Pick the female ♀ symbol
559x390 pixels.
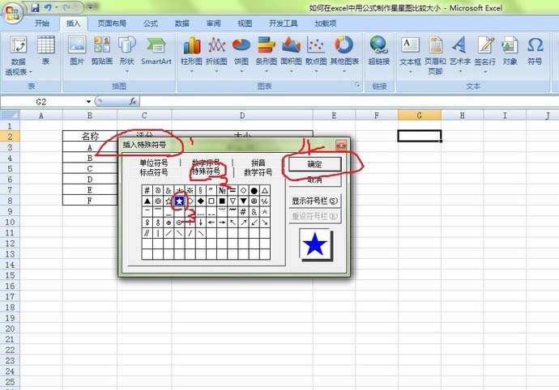coord(147,223)
